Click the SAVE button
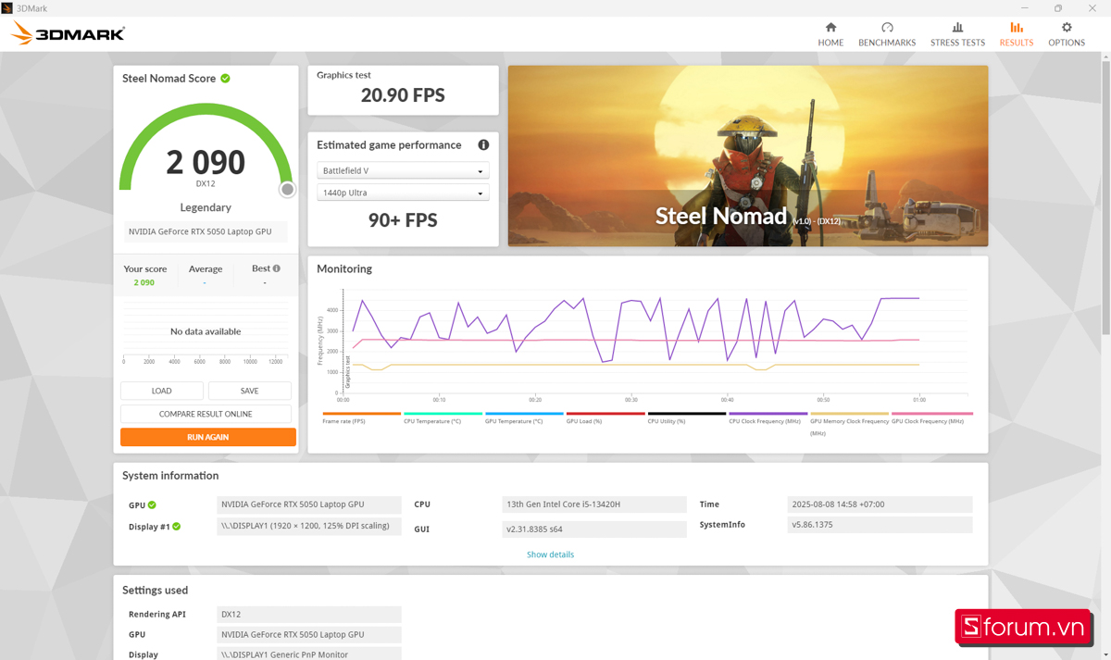Screen dimensions: 1111x660 point(249,391)
